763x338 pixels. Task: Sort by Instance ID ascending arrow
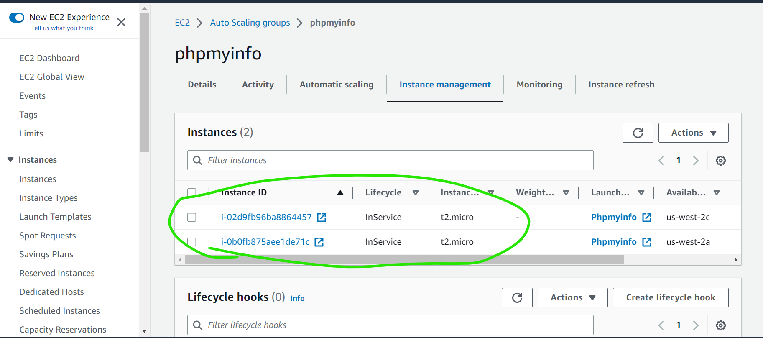click(x=340, y=193)
